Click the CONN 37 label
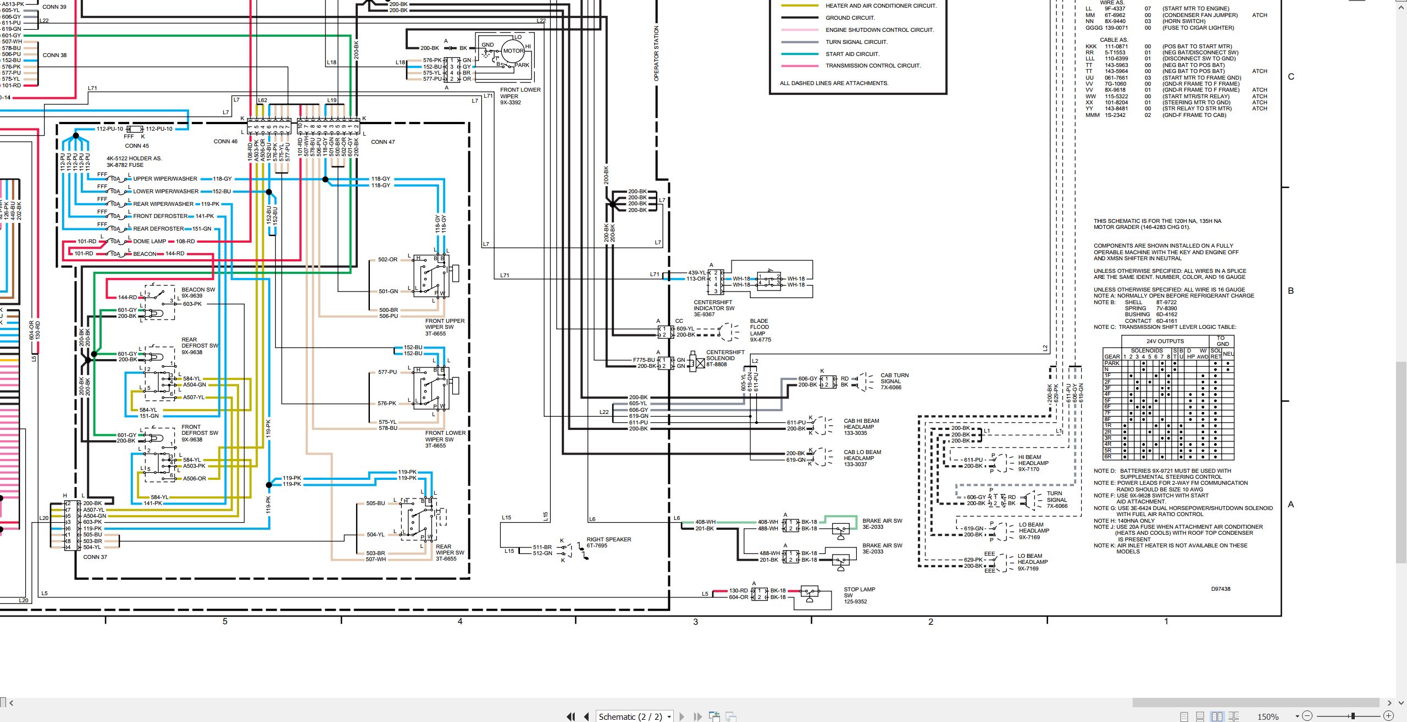The image size is (1407, 722). (95, 557)
